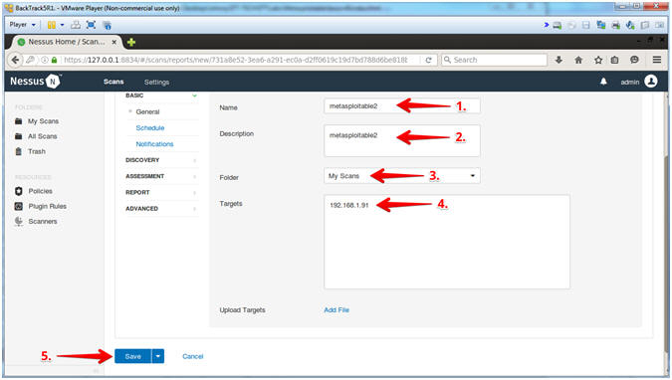Image resolution: width=672 pixels, height=380 pixels.
Task: Click the VMware sound/USB device icon
Action: [x=630, y=25]
